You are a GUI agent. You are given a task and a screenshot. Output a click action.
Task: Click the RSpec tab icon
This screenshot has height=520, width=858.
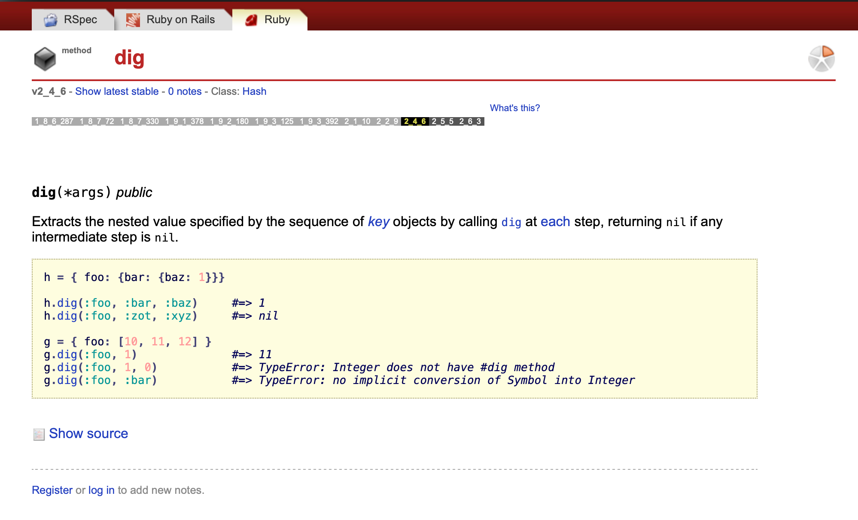tap(51, 20)
